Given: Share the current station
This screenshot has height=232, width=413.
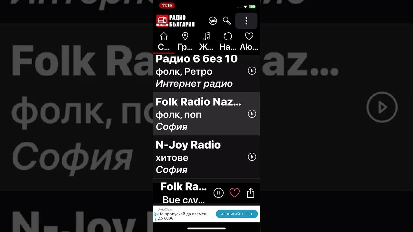Looking at the screenshot, I should coord(251,193).
